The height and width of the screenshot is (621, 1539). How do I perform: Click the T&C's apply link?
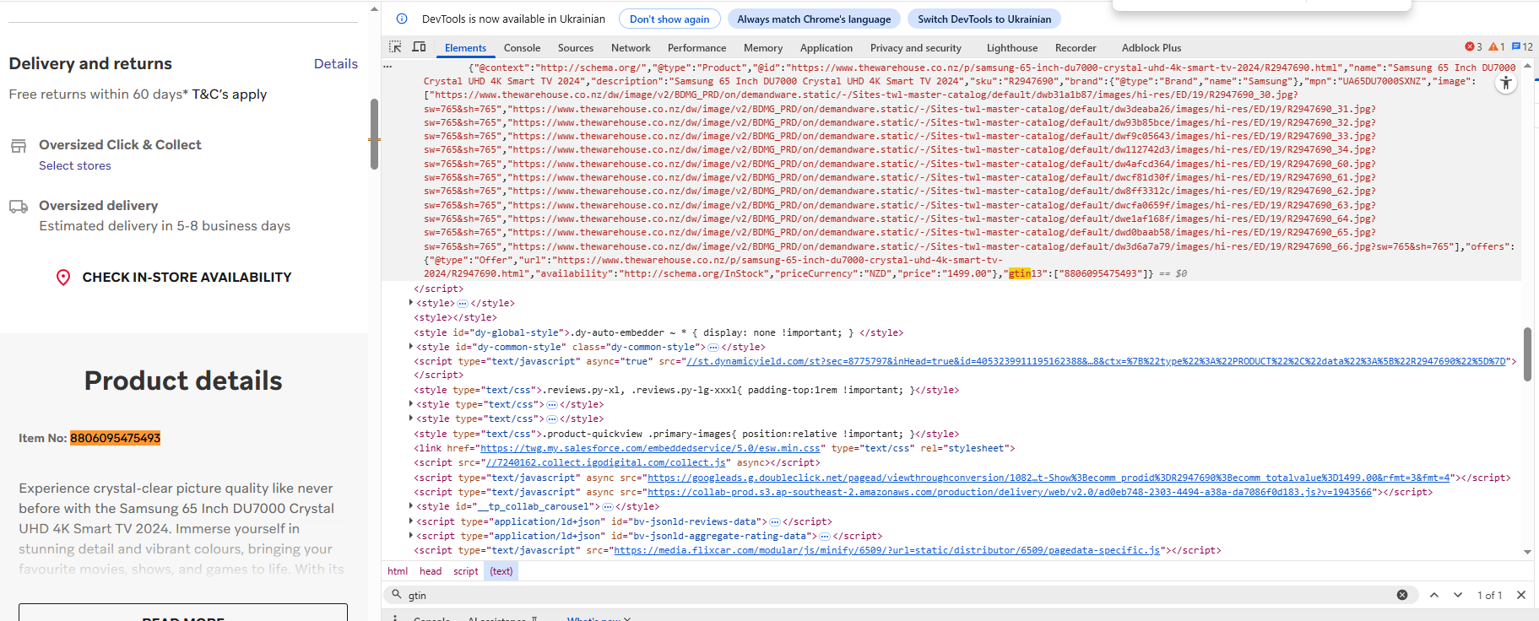[230, 94]
